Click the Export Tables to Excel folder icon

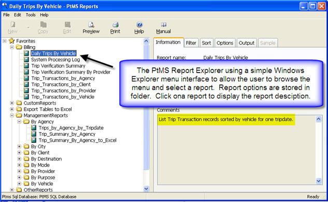[x=19, y=109]
